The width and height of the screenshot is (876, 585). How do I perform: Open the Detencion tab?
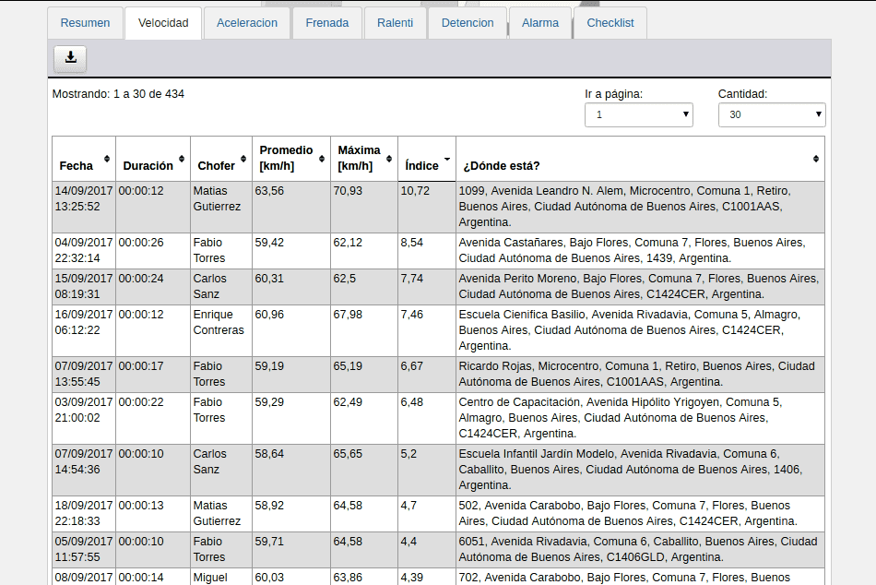(468, 23)
